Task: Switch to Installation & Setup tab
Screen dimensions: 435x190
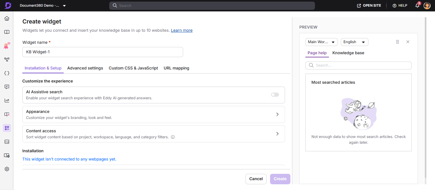Action: point(43,68)
